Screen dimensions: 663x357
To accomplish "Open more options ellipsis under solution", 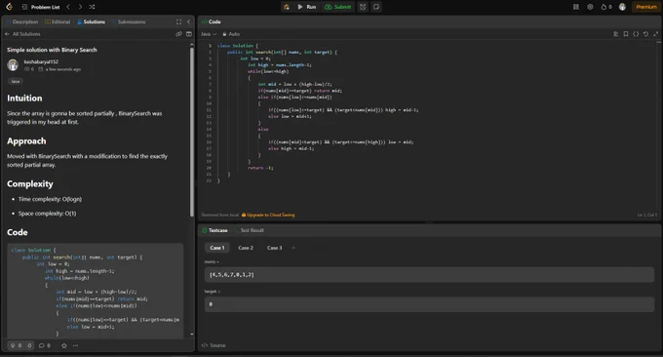I will 75,345.
